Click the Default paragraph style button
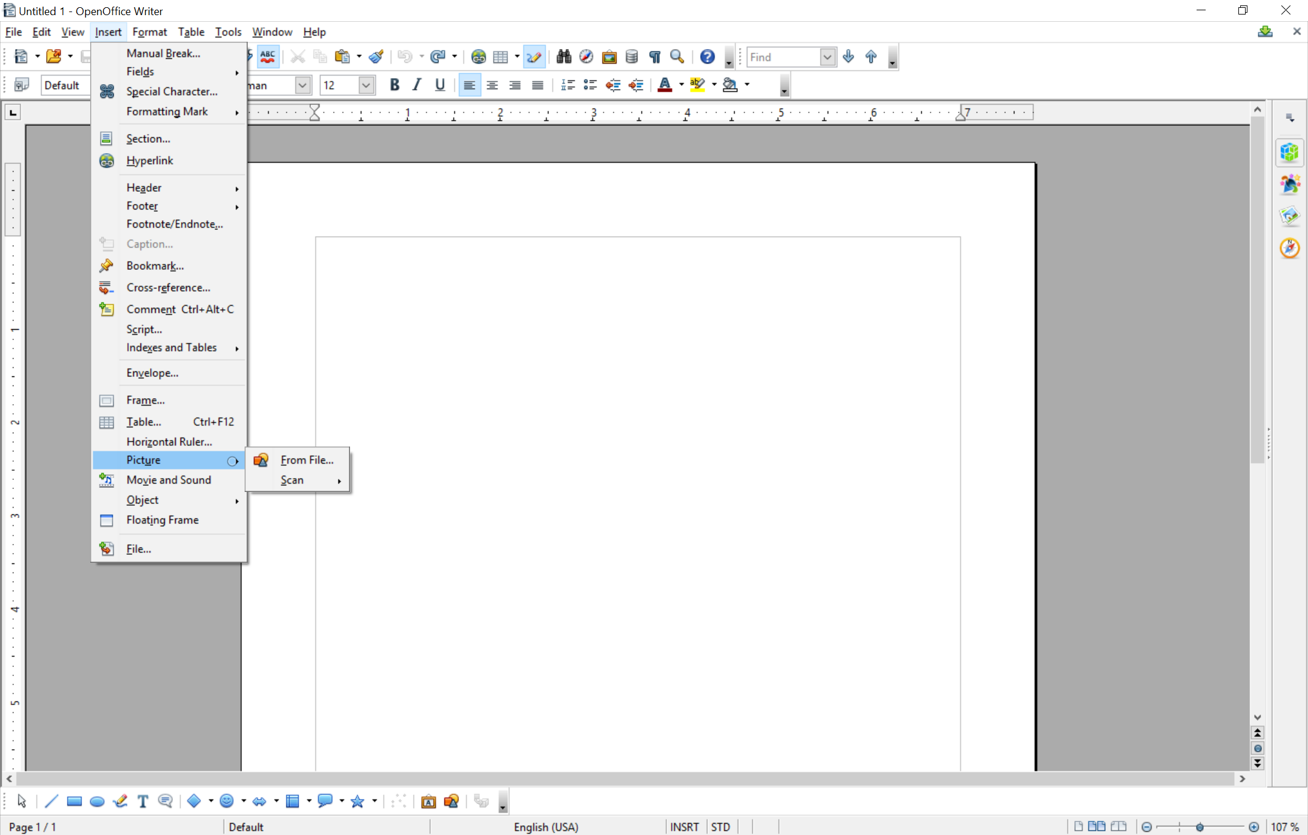The image size is (1308, 835). 60,87
